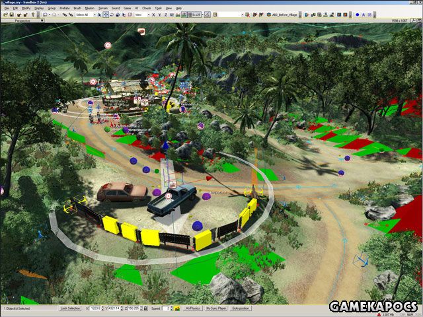Viewport: 423px width, 317px height.
Task: Click the object layer cube icon
Action: [x=269, y=15]
